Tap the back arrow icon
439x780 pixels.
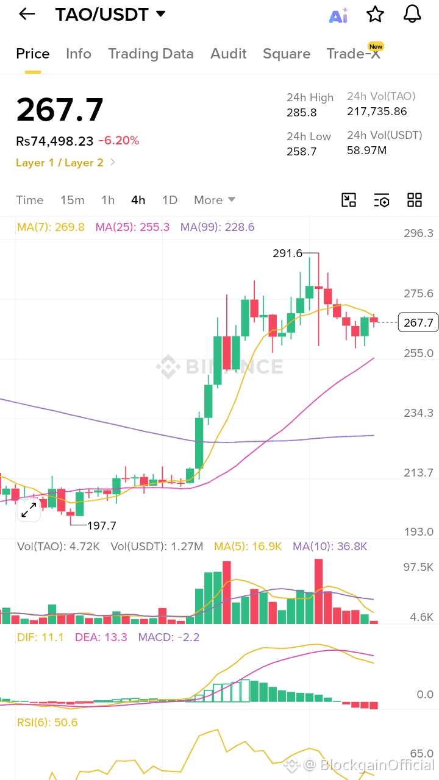click(x=27, y=14)
